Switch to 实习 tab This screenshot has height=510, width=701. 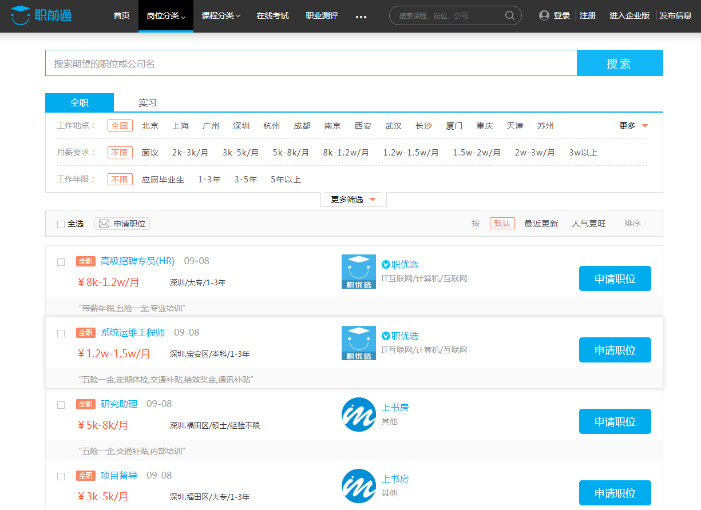[x=147, y=103]
